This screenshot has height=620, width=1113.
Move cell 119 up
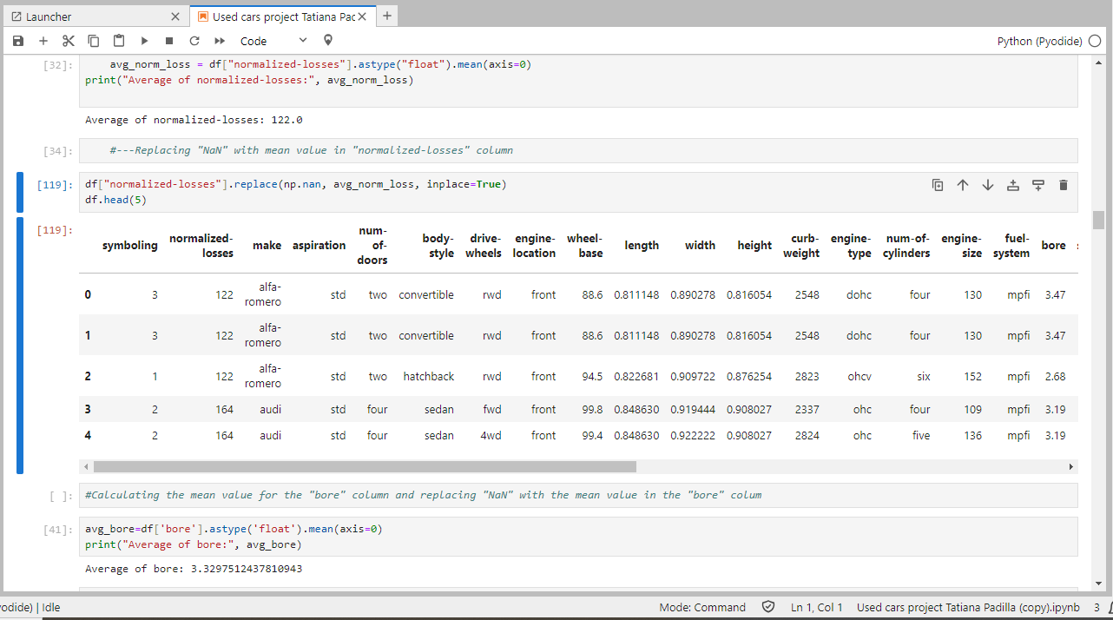point(963,185)
